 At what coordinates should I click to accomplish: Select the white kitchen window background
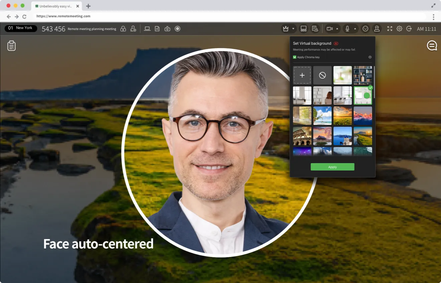pos(302,96)
